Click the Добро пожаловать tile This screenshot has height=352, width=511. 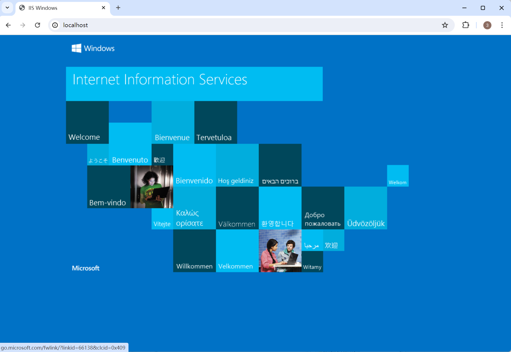pyautogui.click(x=323, y=208)
